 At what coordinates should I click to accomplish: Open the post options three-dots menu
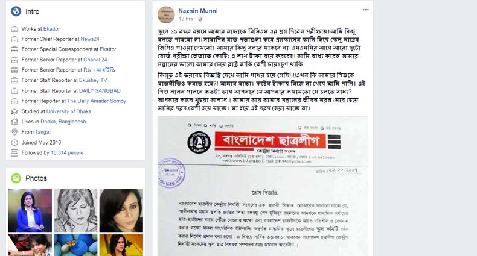click(x=366, y=10)
